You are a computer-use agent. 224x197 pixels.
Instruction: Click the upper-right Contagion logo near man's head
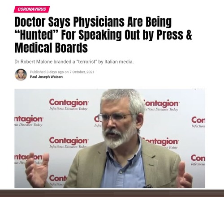pos(162,105)
